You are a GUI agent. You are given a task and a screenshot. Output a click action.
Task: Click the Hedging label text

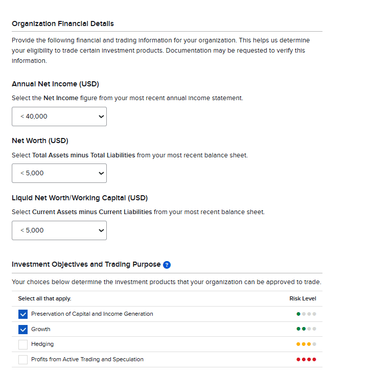coord(42,344)
